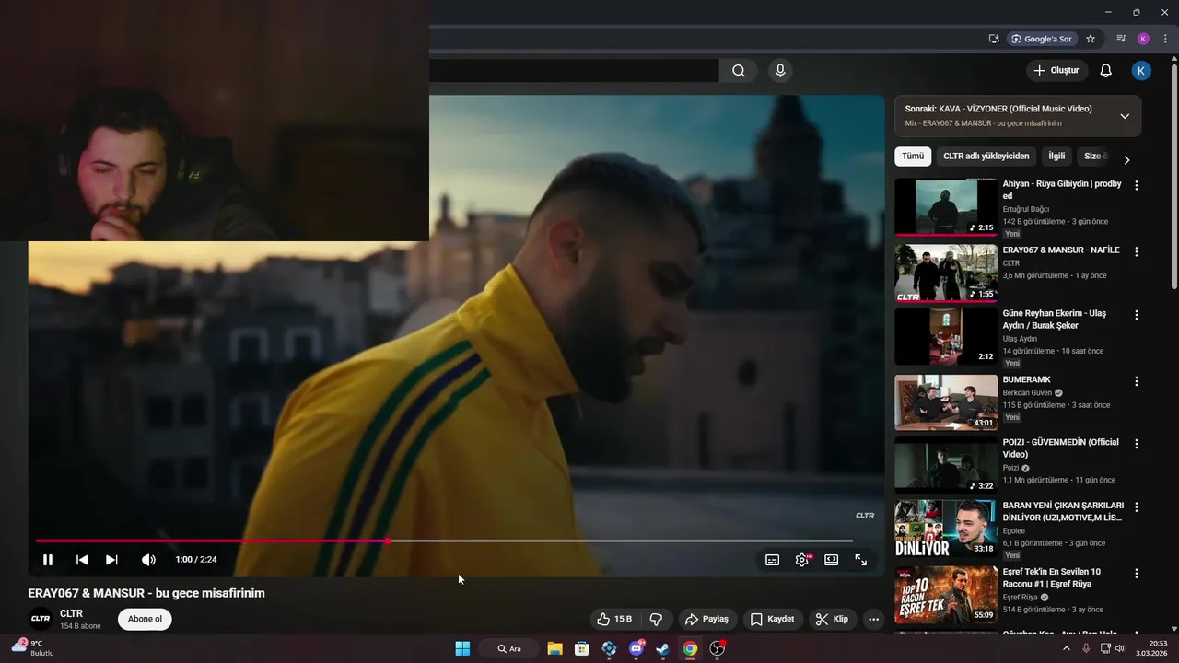Open the Chrome profile avatar
Image resolution: width=1179 pixels, height=663 pixels.
coord(1143,39)
